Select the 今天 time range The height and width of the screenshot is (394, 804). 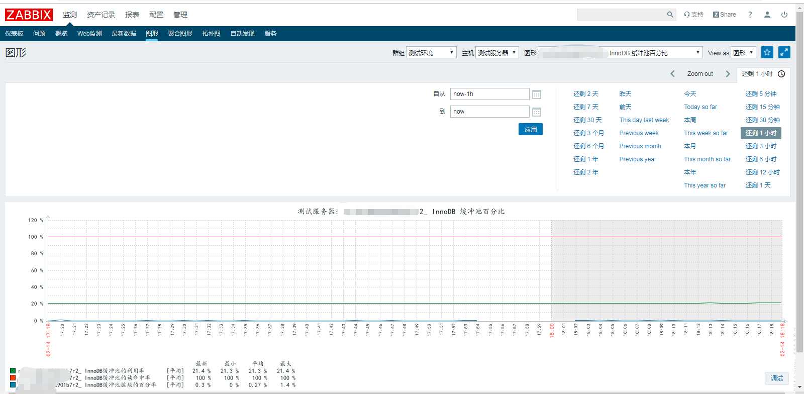click(690, 94)
